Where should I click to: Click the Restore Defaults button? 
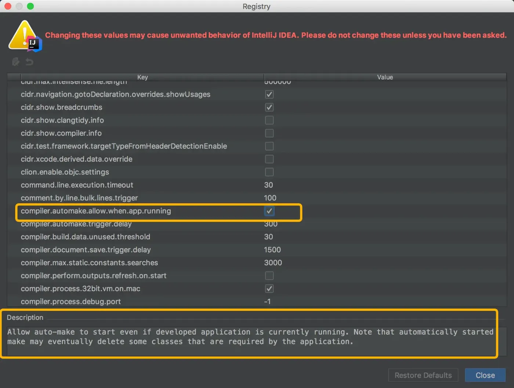423,375
